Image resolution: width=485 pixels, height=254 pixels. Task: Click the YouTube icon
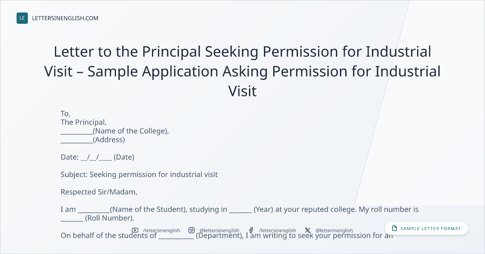(x=135, y=230)
